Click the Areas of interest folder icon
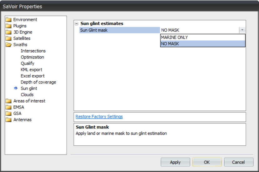 tap(8, 101)
